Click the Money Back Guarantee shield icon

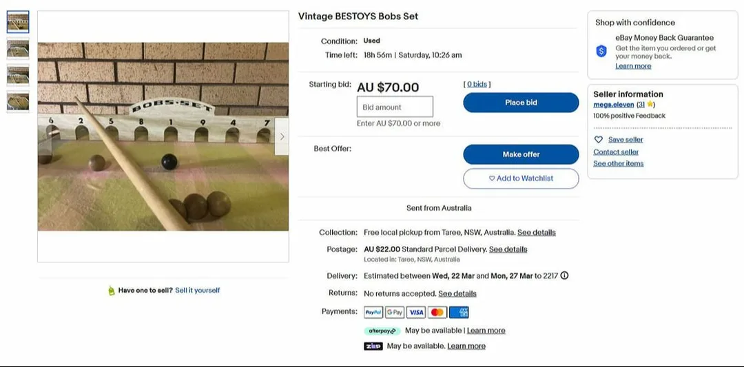[601, 51]
